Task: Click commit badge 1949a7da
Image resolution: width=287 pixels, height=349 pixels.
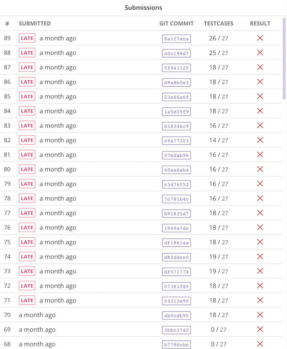Action: click(176, 228)
